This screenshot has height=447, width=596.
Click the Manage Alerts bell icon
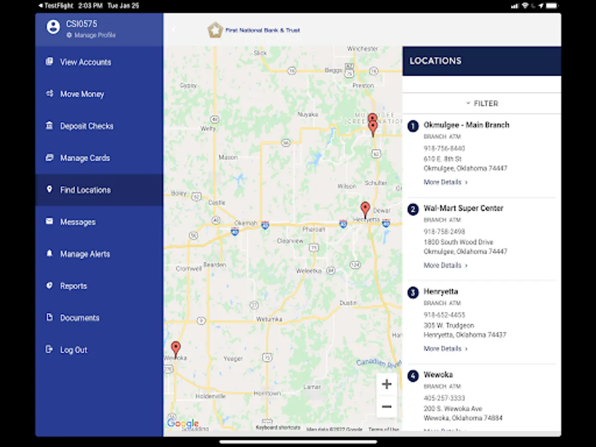point(49,253)
